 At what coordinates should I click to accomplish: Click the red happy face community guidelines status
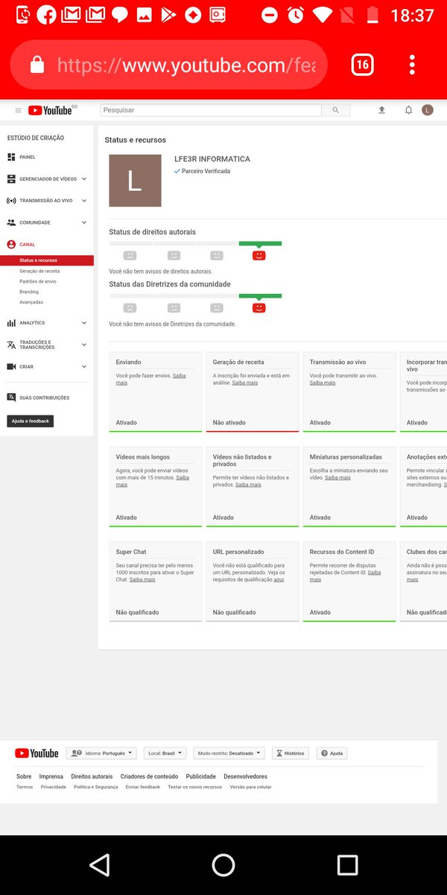pos(259,307)
